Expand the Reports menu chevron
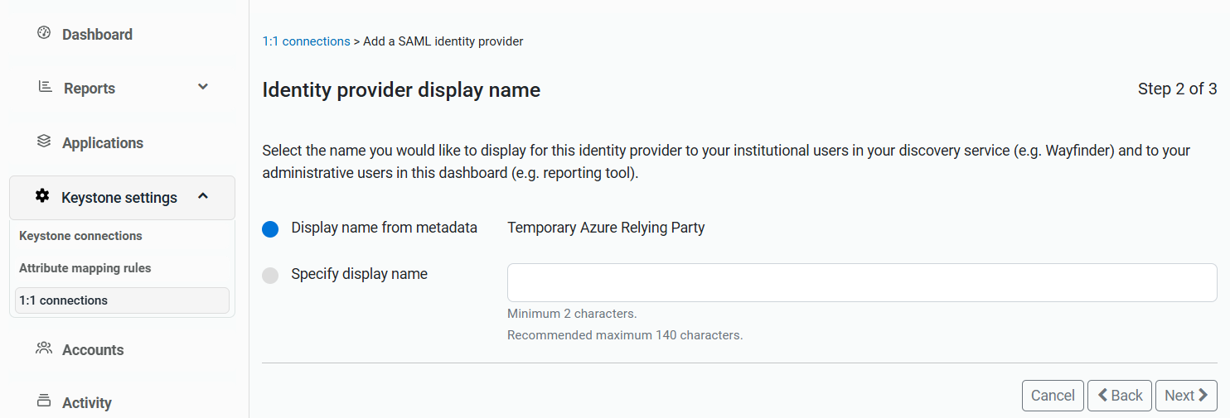 click(203, 87)
